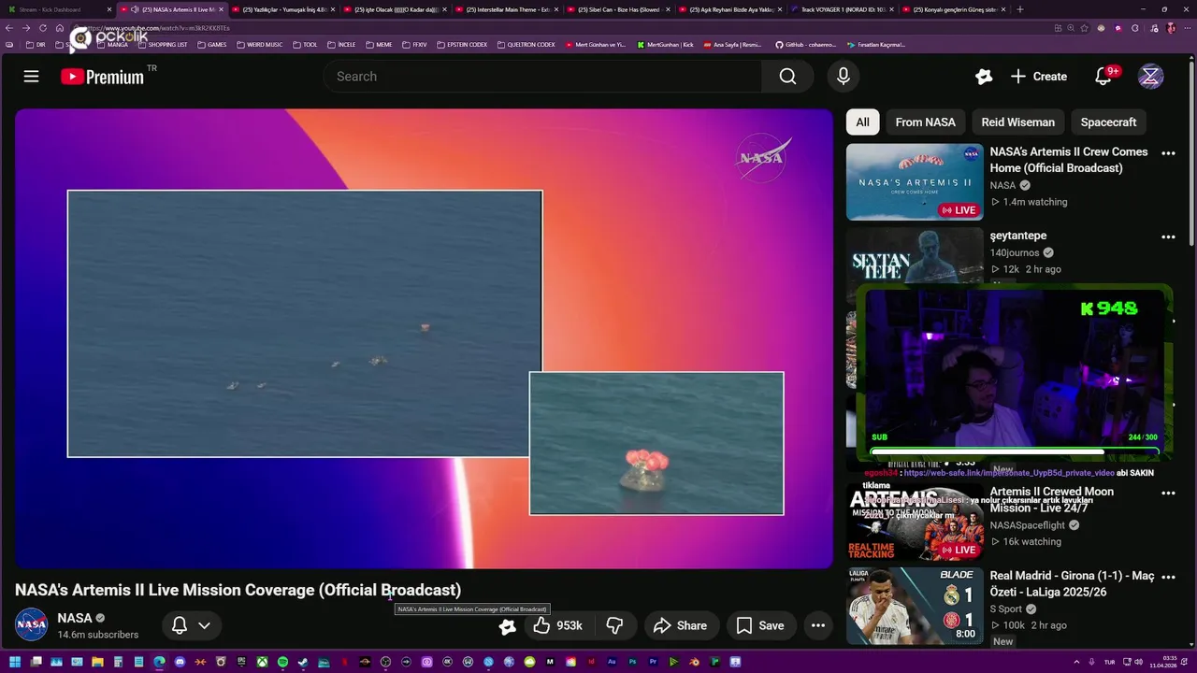Select the Spacecraft filter chip
Screen dimensions: 1197x673
pos(1108,122)
